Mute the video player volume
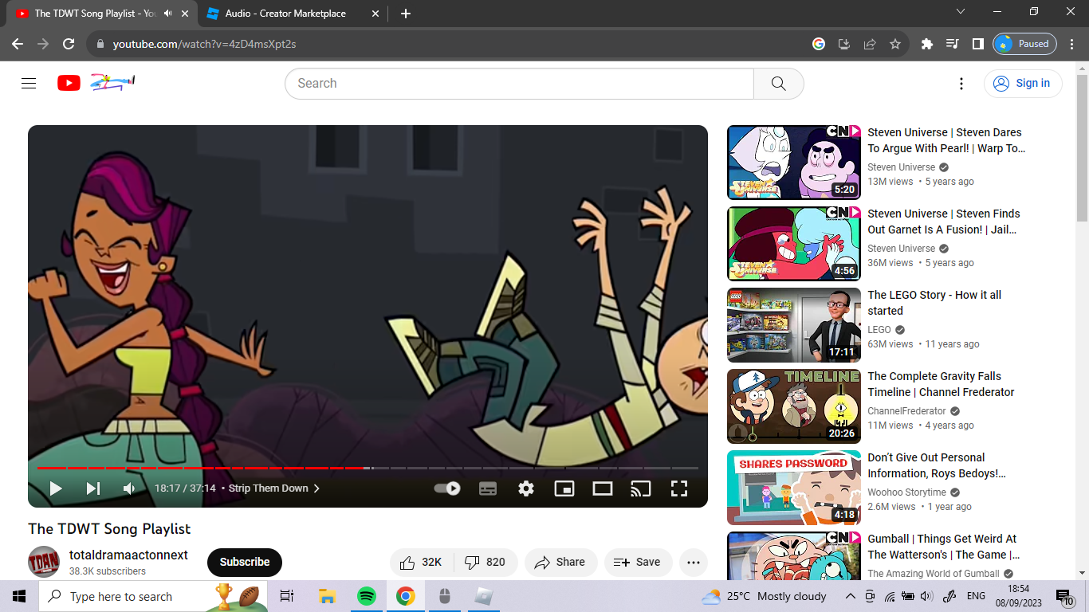This screenshot has width=1089, height=612. pyautogui.click(x=129, y=488)
